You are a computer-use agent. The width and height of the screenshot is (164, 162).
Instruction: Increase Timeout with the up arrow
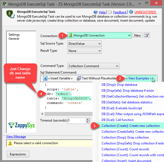(88, 119)
